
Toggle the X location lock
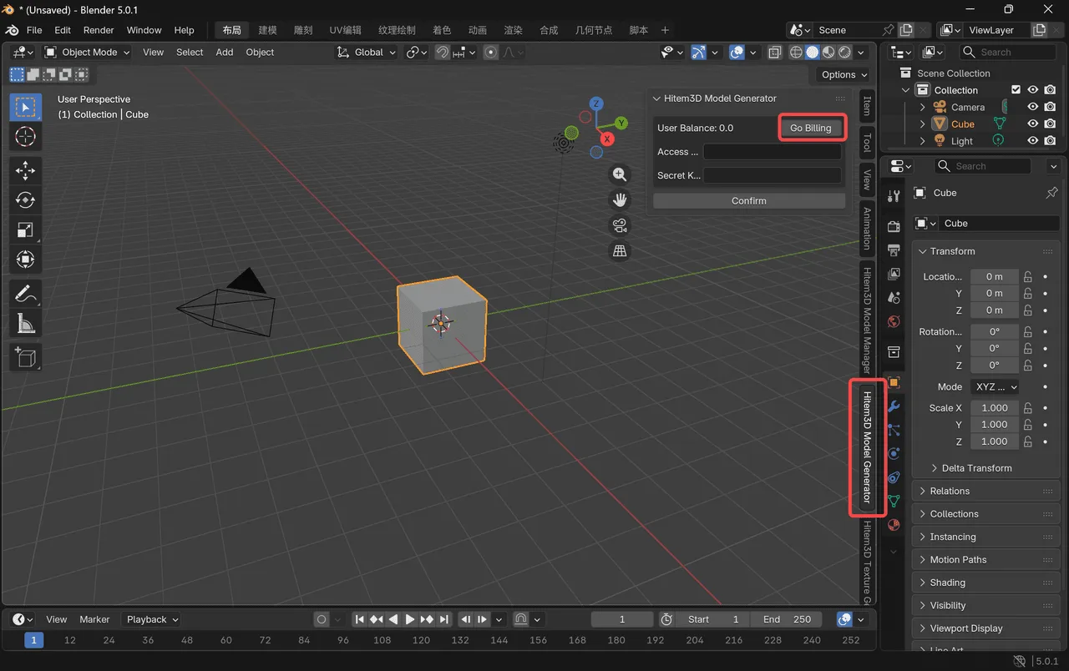[1028, 276]
